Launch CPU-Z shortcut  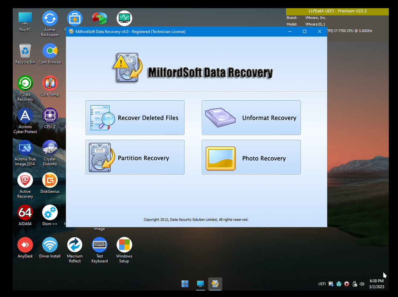pyautogui.click(x=50, y=118)
